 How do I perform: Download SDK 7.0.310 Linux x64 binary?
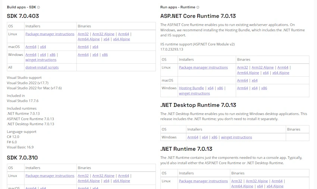point(106,181)
